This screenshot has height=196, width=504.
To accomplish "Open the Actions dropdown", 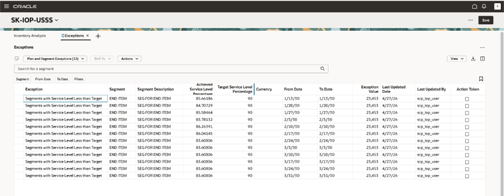I will point(130,59).
